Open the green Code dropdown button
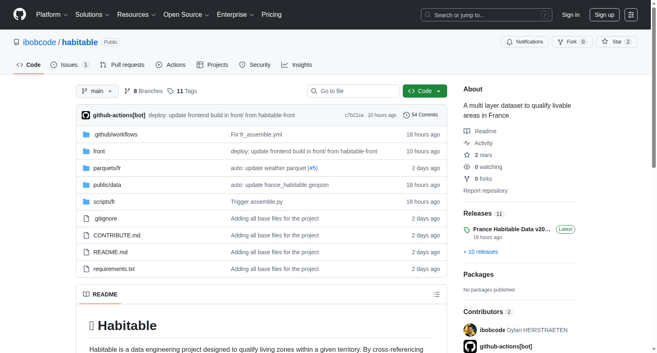The image size is (657, 353). pos(425,91)
